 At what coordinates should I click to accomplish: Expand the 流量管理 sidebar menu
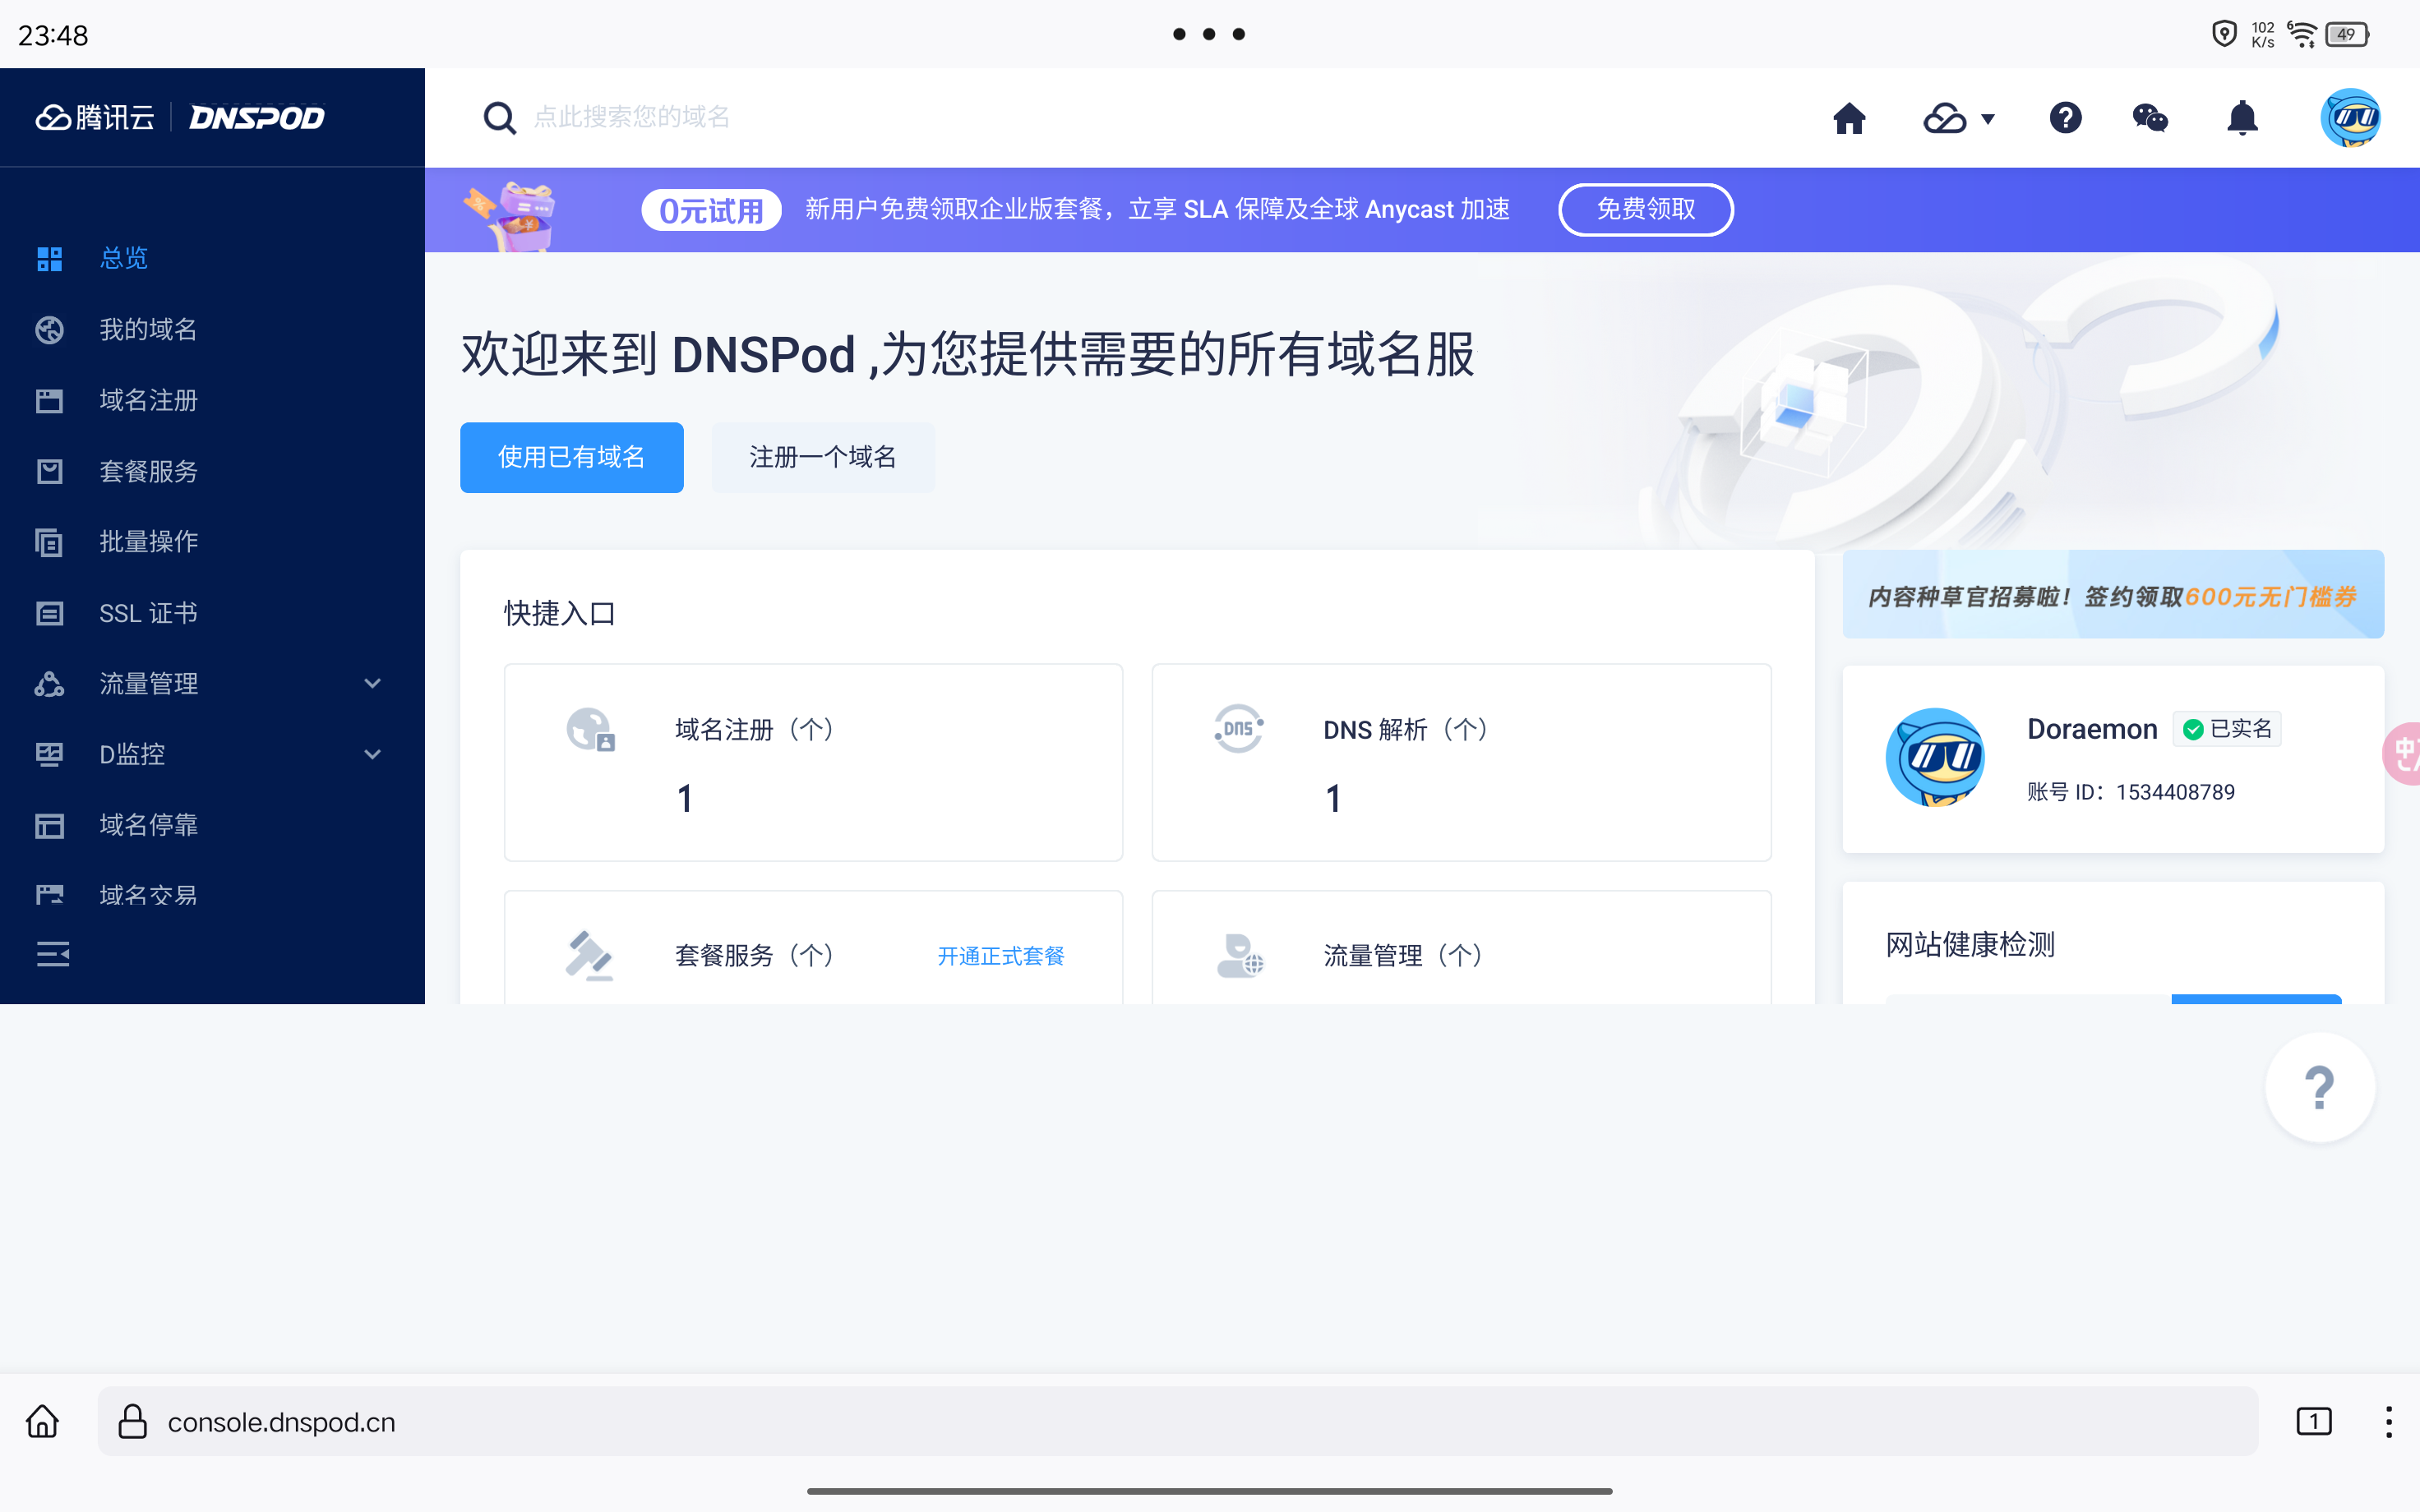(148, 683)
